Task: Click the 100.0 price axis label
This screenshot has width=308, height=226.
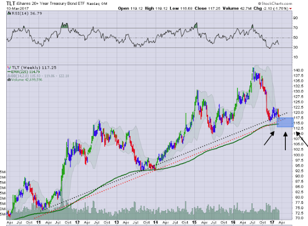Action: pos(298,155)
